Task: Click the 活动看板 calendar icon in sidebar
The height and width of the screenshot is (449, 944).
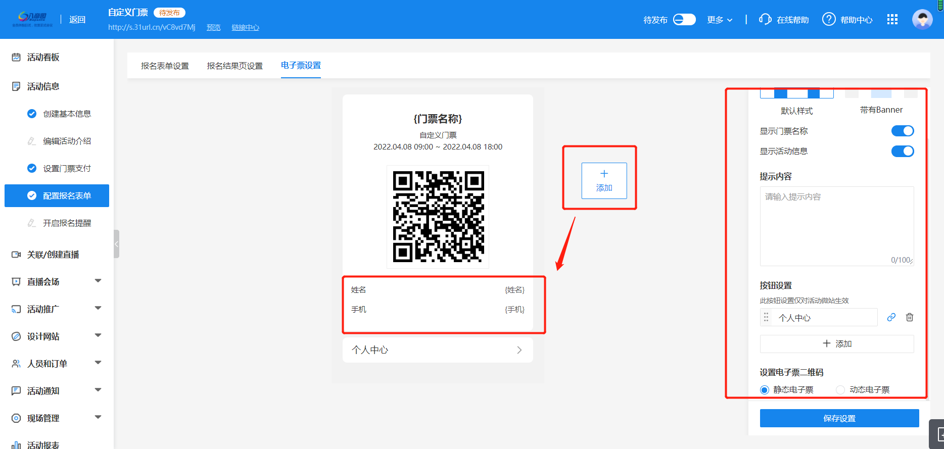Action: point(16,57)
